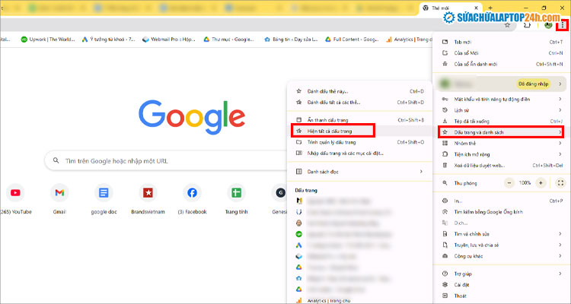This screenshot has height=304, width=571.
Task: Open the Gmail shortcut tile
Action: point(59,193)
